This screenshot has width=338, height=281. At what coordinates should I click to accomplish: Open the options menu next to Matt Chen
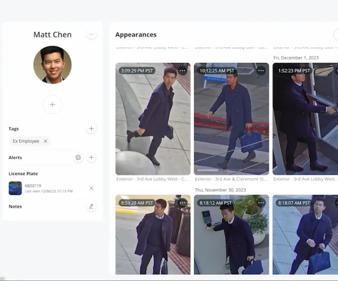[x=91, y=34]
